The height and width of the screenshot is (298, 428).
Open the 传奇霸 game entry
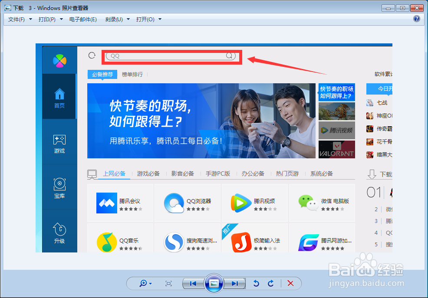[379, 129]
